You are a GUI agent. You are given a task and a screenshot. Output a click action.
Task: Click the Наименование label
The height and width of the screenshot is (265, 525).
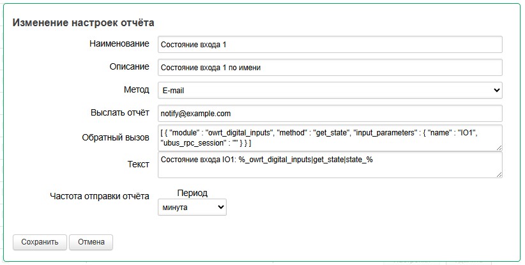point(119,44)
